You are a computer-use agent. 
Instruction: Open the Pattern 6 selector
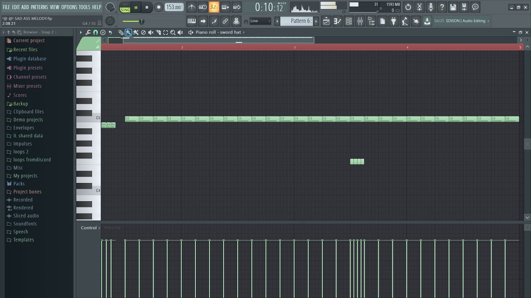[x=297, y=21]
